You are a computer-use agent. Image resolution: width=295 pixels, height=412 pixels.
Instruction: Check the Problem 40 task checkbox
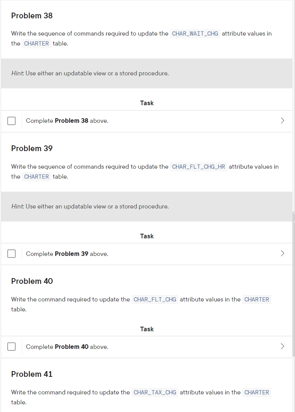click(x=11, y=347)
